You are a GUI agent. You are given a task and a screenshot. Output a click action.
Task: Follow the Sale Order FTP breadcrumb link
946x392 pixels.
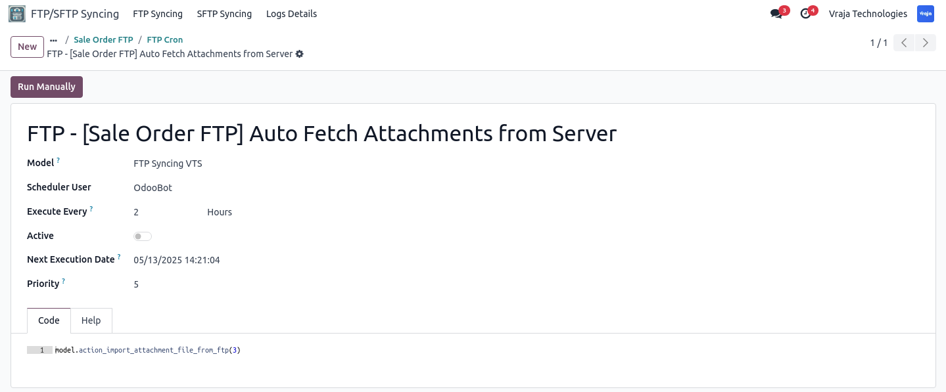click(x=103, y=40)
